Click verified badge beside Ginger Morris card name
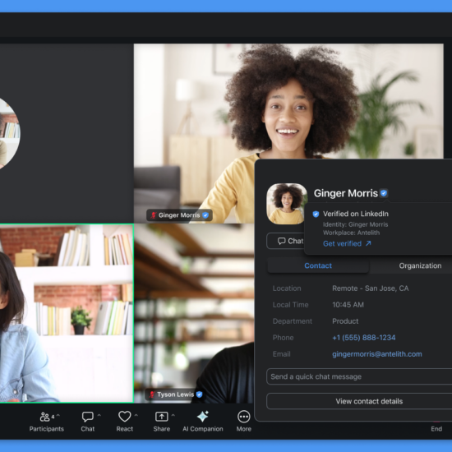This screenshot has height=452, width=452. click(x=384, y=193)
